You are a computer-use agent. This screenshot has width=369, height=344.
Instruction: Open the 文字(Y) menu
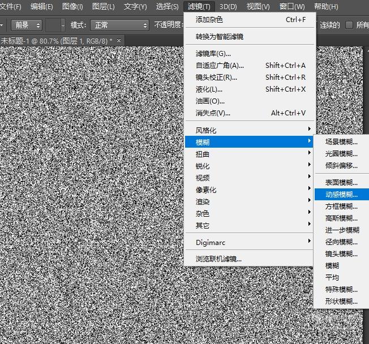coord(135,6)
